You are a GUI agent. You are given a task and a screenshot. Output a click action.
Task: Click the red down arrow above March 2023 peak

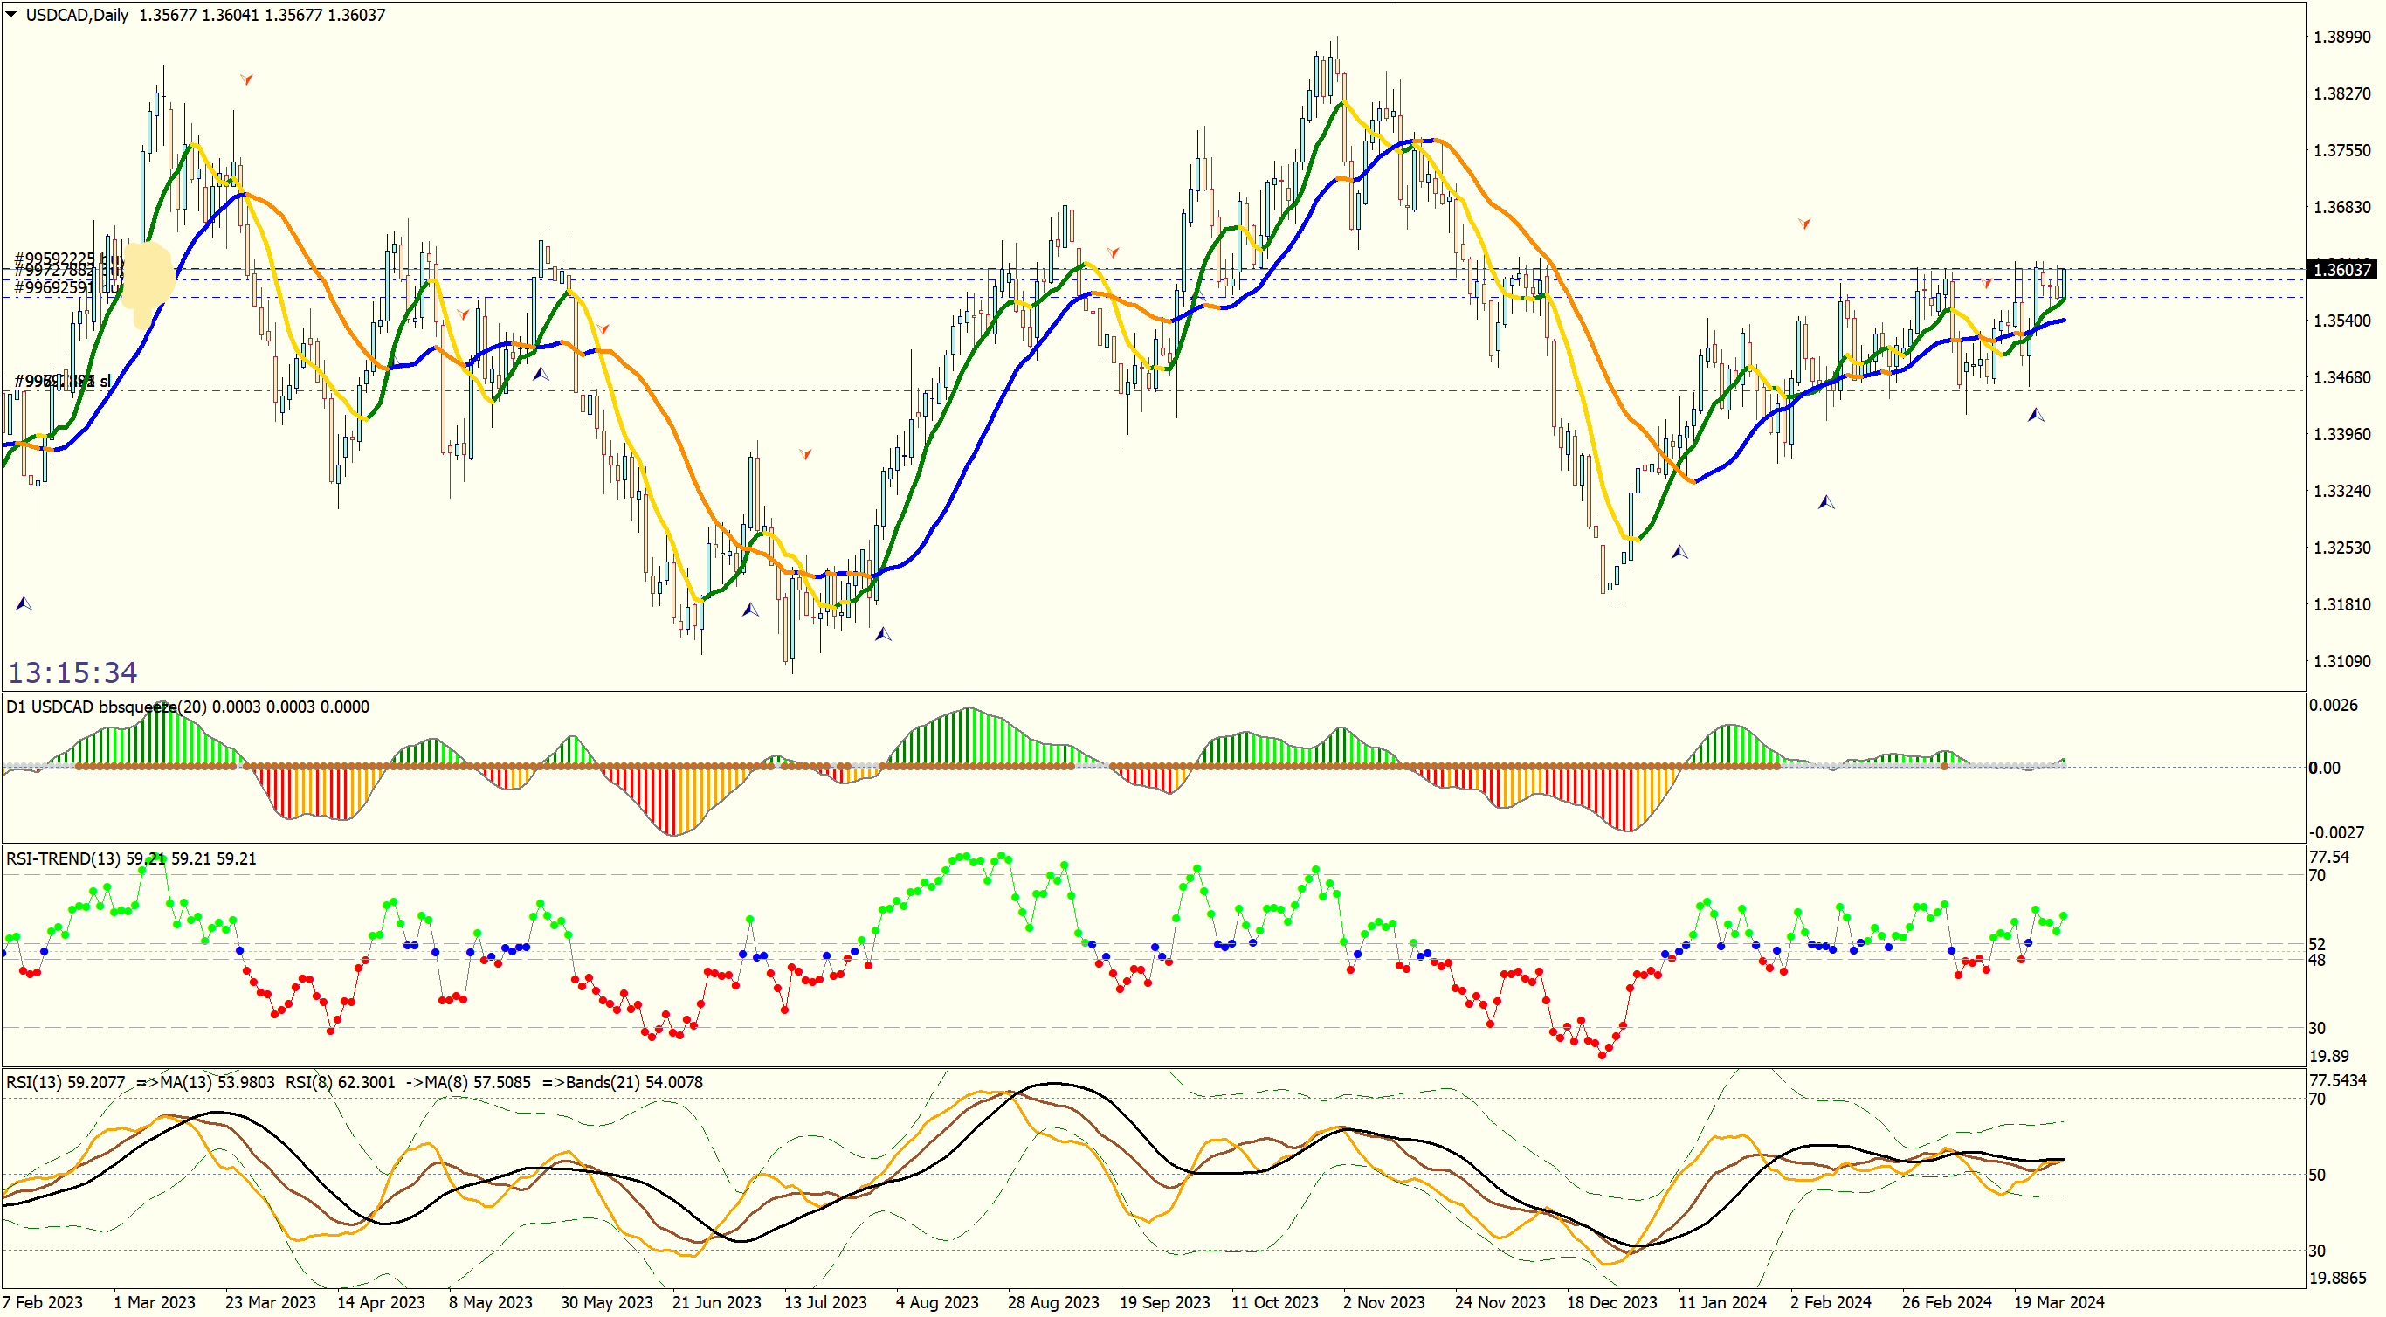(245, 79)
